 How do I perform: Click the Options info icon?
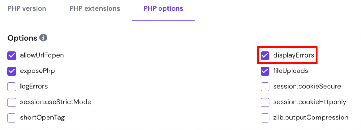click(x=43, y=38)
